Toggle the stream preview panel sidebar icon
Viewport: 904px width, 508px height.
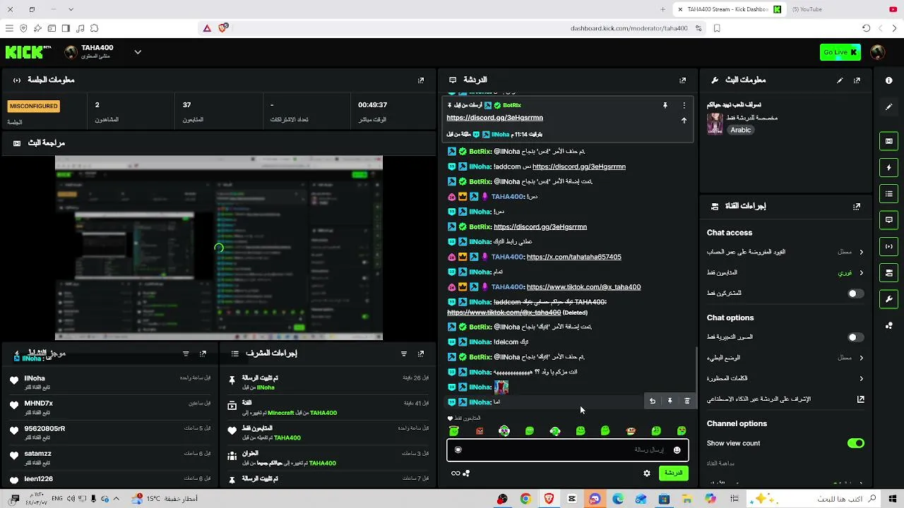tap(888, 141)
